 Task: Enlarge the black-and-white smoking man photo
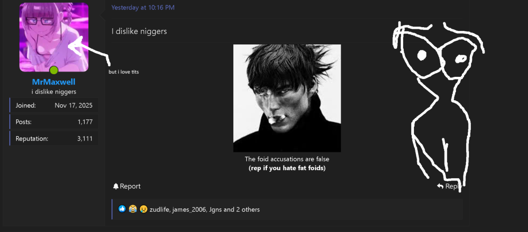coord(287,98)
